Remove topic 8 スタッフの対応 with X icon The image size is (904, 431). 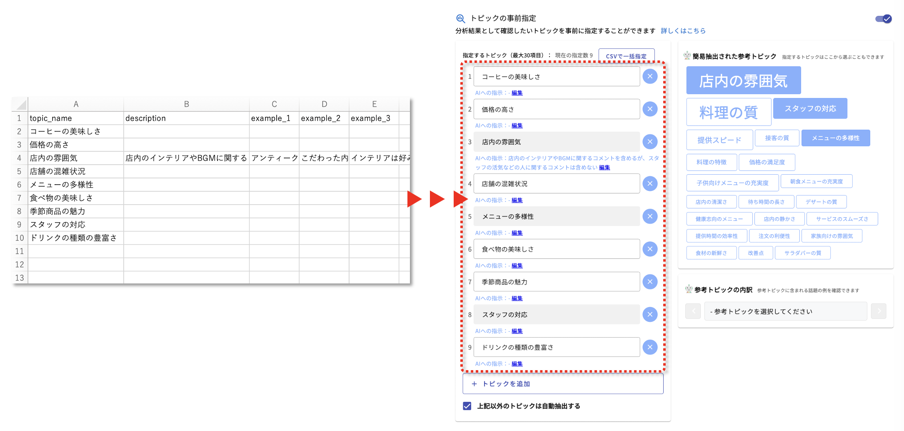649,315
